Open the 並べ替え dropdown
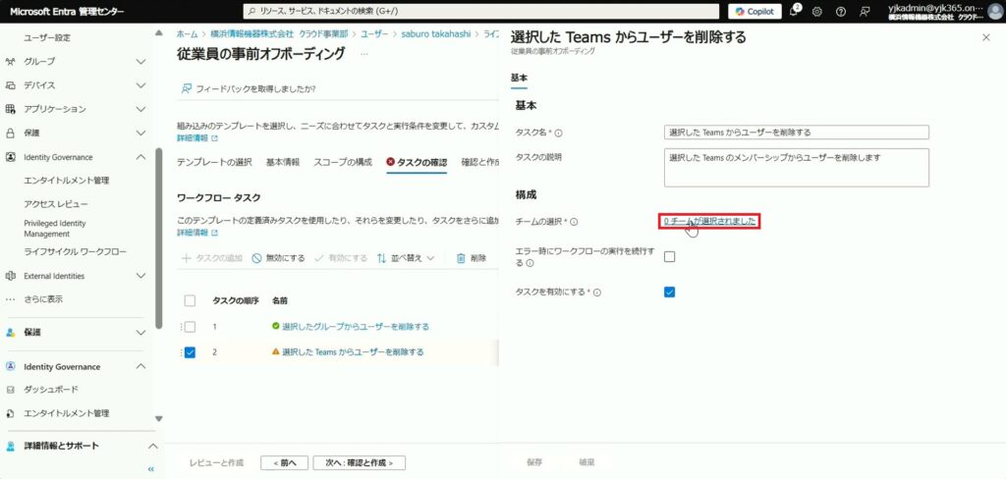Screen dimensions: 1006x479 coord(406,258)
